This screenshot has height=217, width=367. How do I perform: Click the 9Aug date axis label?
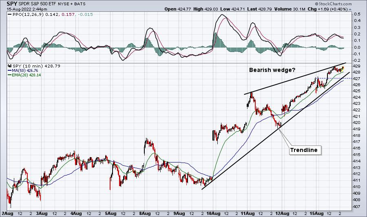coord(179,213)
